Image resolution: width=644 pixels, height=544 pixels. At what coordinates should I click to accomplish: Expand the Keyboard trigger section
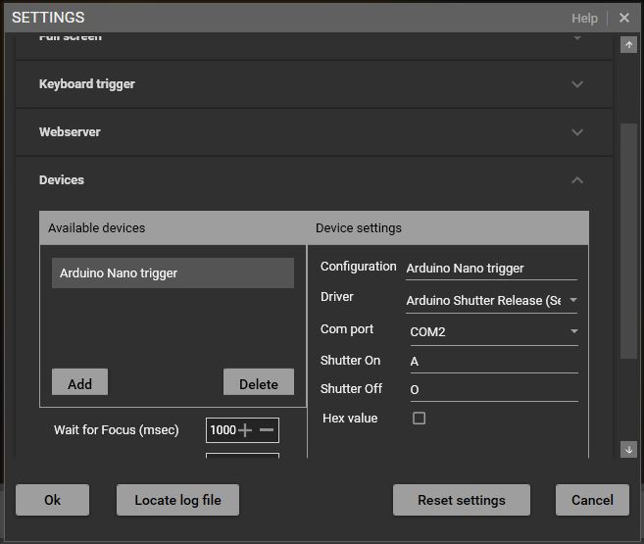tap(577, 84)
